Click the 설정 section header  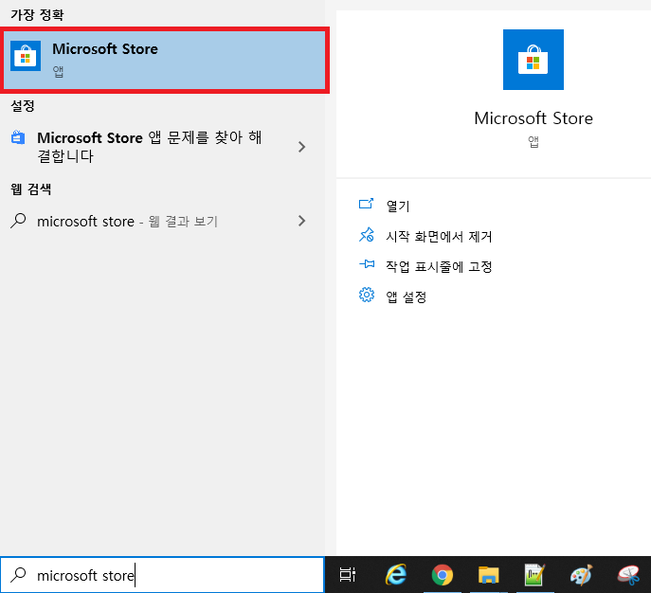point(23,105)
